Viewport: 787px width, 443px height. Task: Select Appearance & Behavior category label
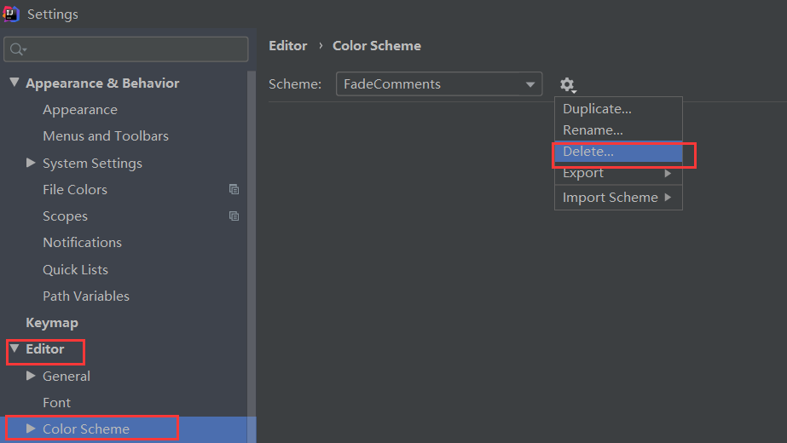(x=101, y=83)
